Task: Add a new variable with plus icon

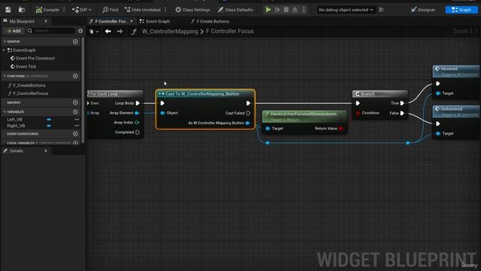Action: tap(75, 112)
